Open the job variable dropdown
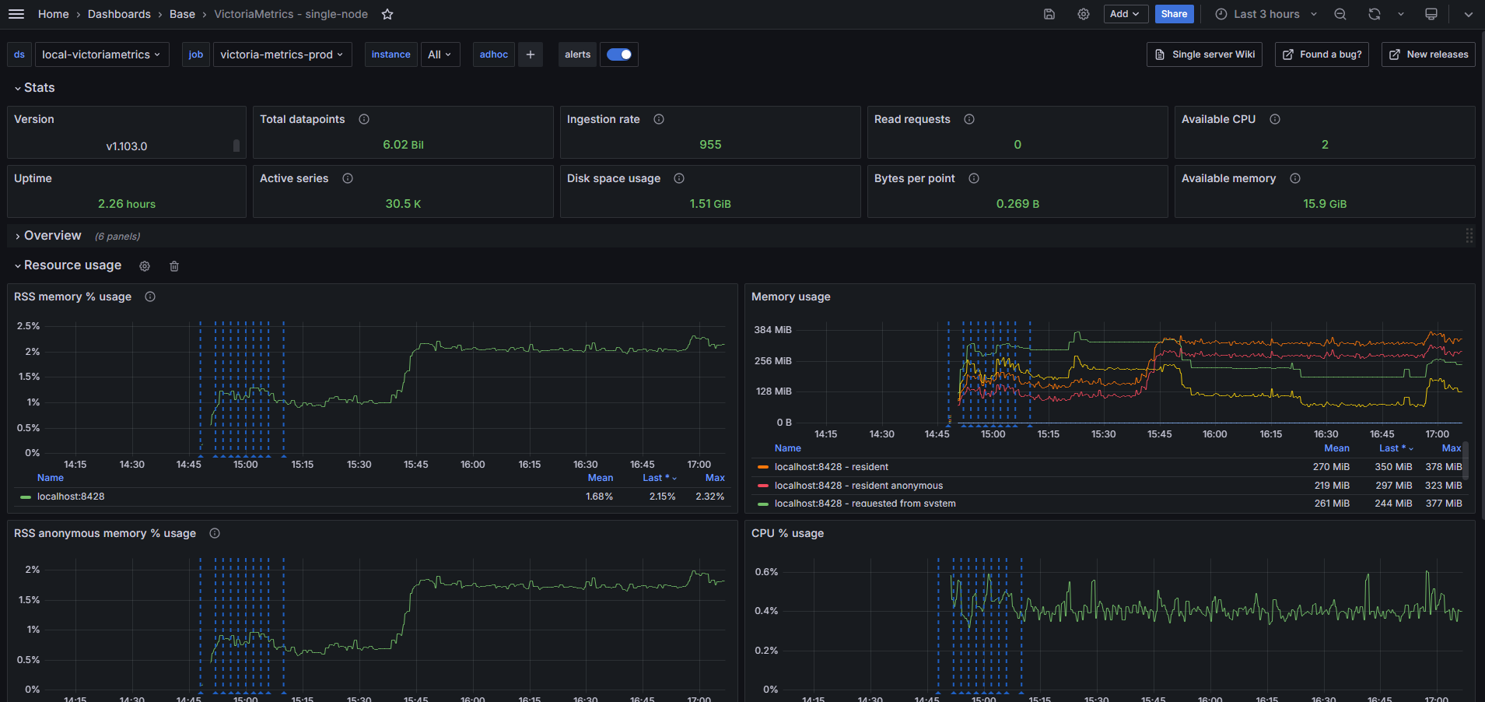 (x=282, y=54)
